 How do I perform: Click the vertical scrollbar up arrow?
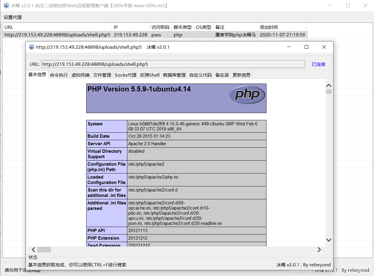[329, 86]
